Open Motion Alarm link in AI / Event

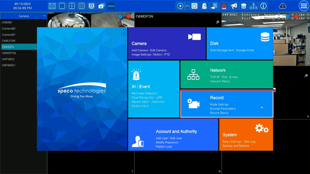[x=140, y=106]
